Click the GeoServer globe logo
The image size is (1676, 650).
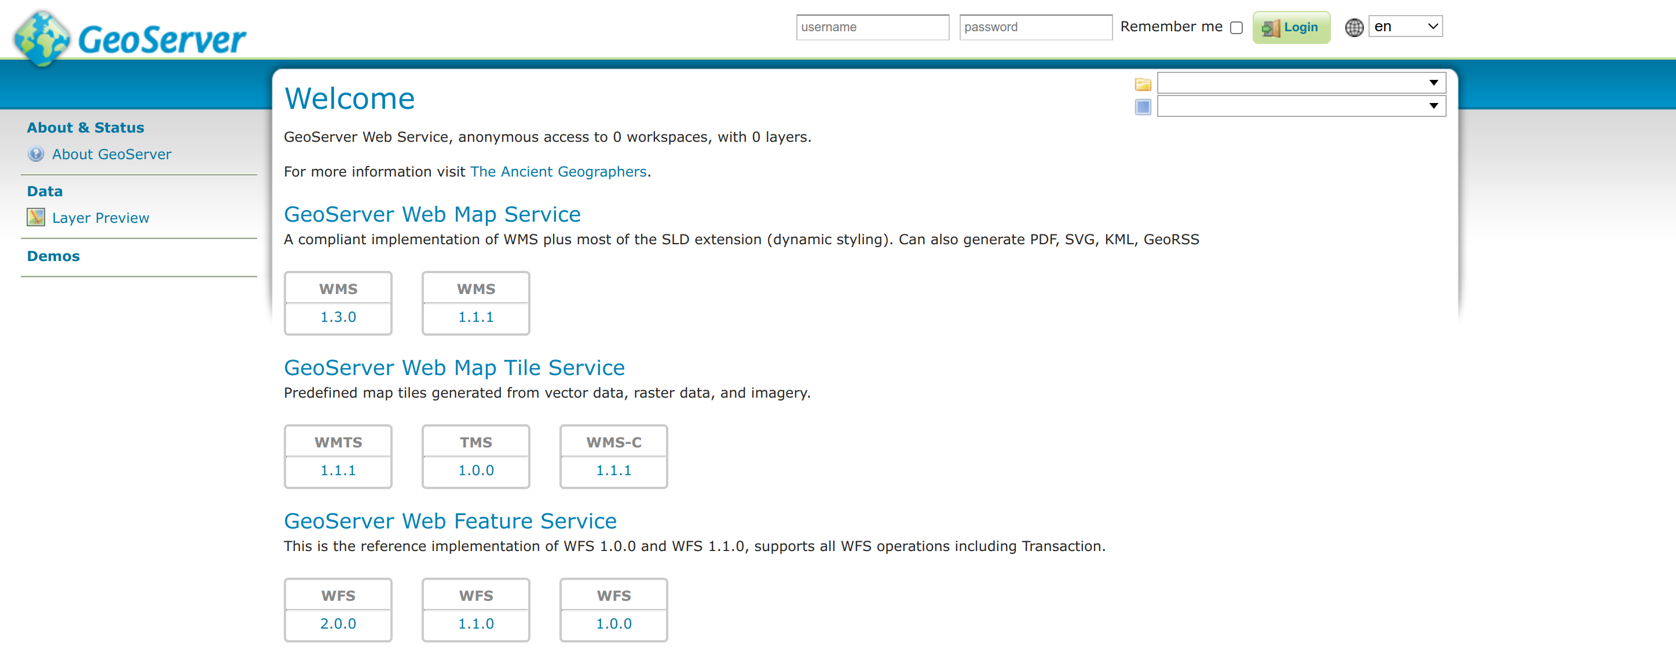pos(42,38)
